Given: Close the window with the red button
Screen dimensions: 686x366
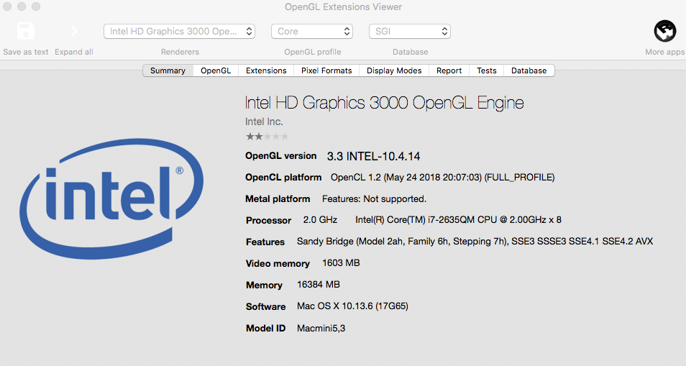Looking at the screenshot, I should pos(7,6).
